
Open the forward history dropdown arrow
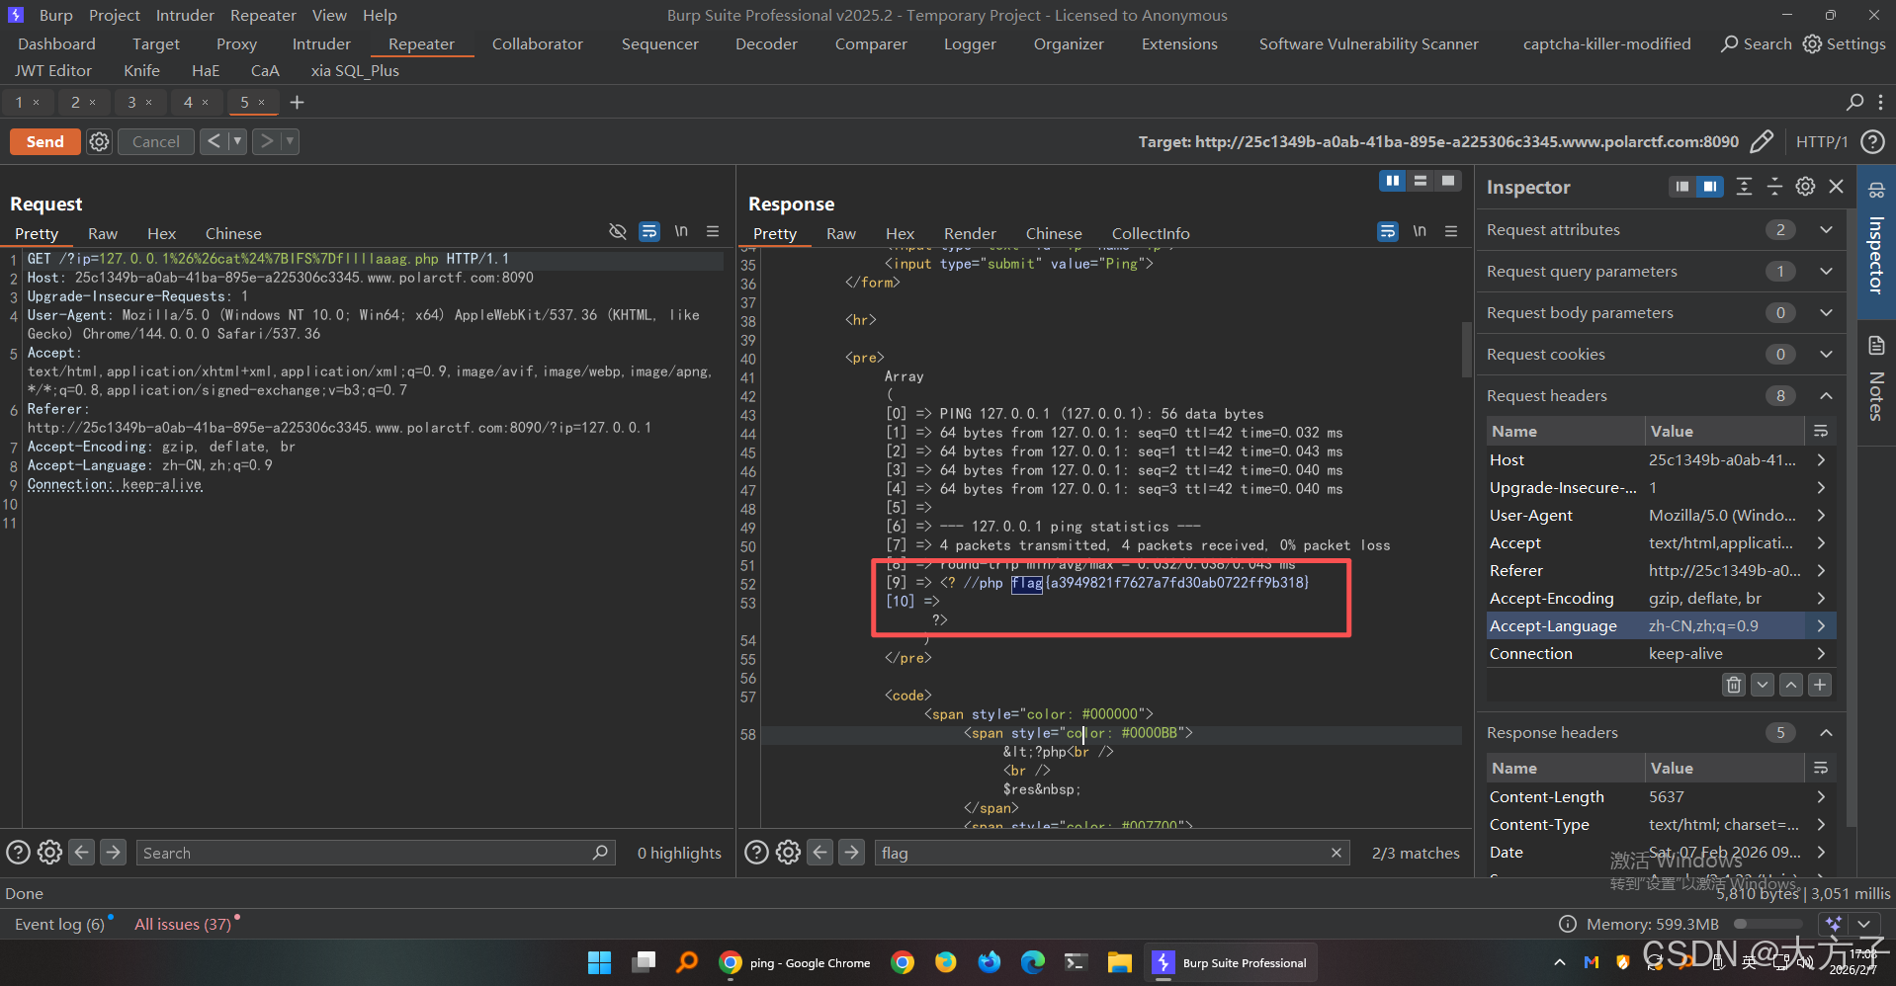click(x=290, y=141)
